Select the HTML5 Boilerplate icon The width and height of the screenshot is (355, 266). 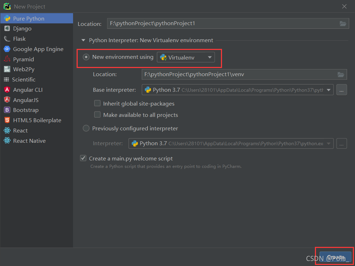(7, 120)
